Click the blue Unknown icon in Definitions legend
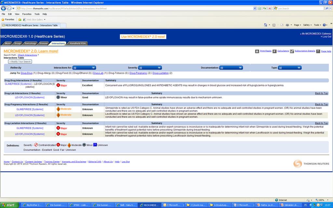The height and width of the screenshot is (208, 333). (x=95, y=145)
